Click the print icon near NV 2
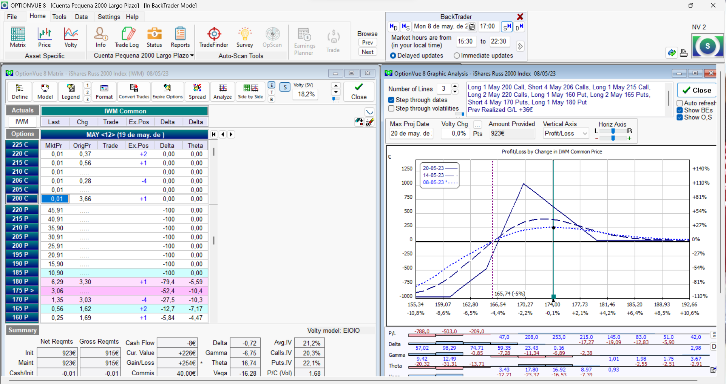Viewport: 726px width, 384px height. pyautogui.click(x=684, y=53)
